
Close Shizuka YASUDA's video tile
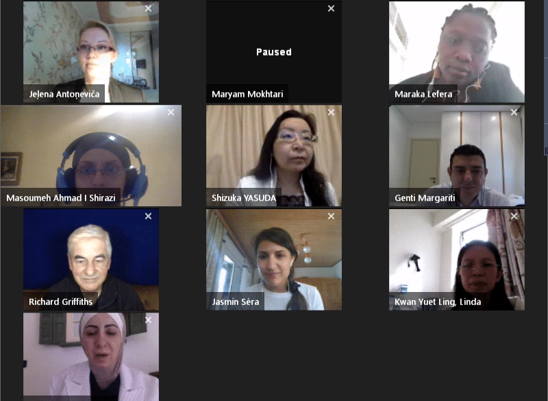point(331,112)
